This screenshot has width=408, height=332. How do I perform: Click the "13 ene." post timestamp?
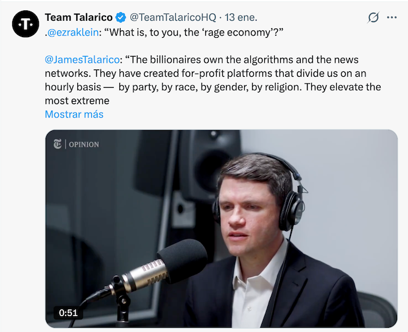241,18
